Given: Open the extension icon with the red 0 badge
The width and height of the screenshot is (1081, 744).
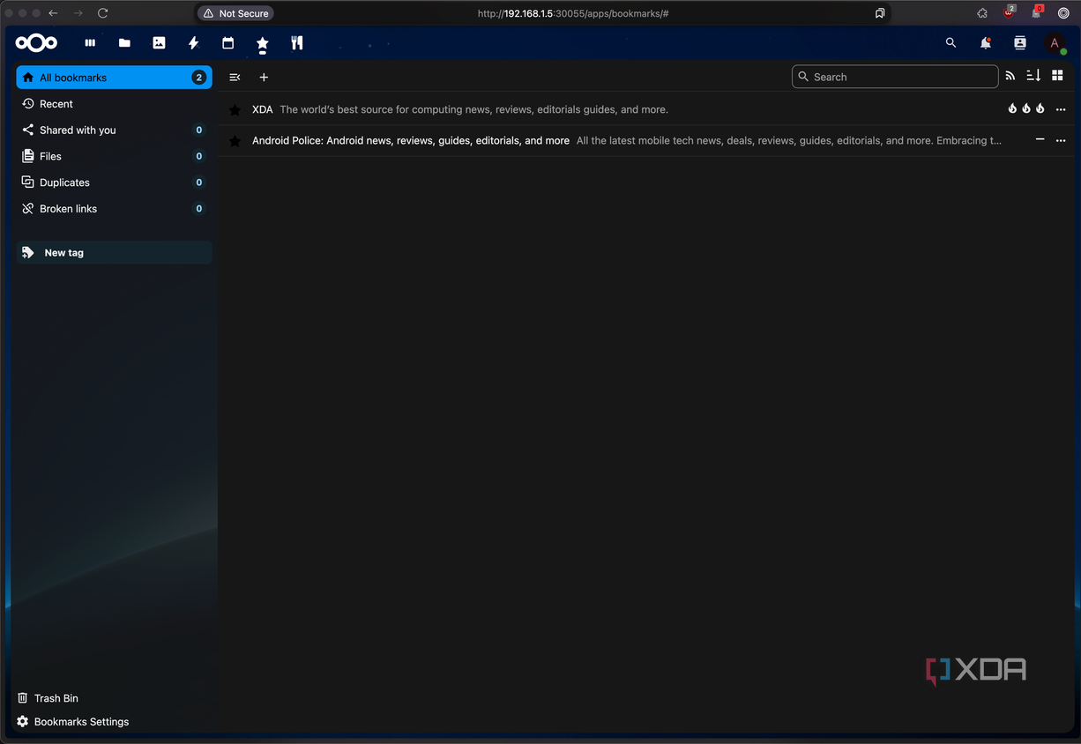Looking at the screenshot, I should pos(1037,12).
